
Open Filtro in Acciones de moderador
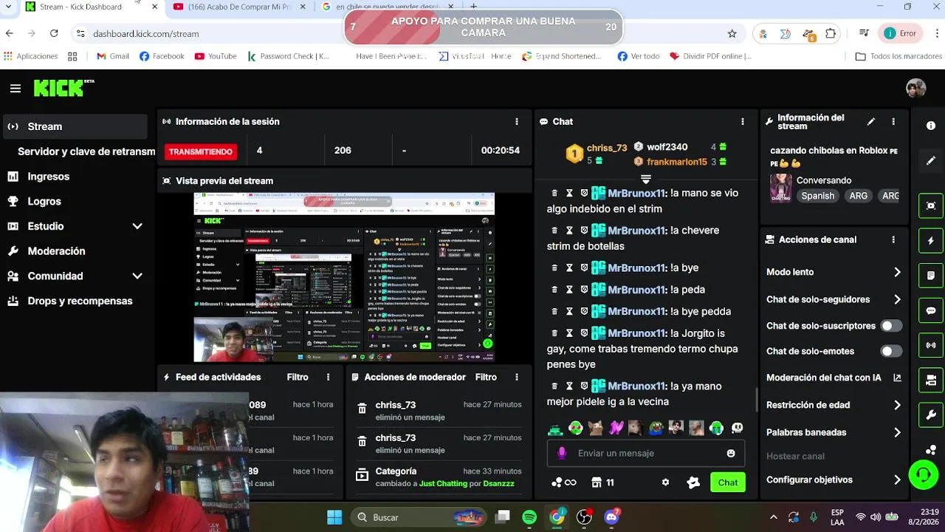pyautogui.click(x=486, y=377)
